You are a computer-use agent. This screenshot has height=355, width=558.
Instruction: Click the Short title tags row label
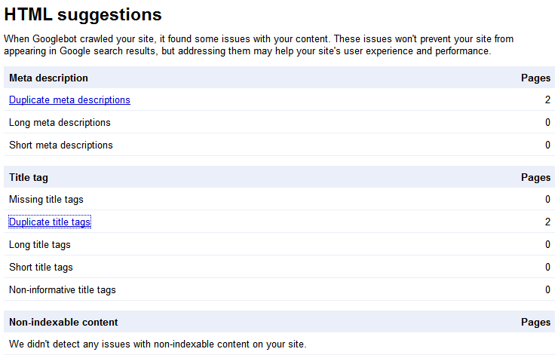[x=41, y=267]
